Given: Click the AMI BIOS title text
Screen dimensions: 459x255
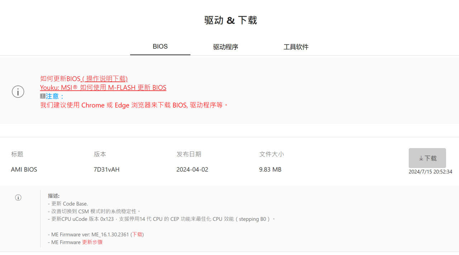Looking at the screenshot, I should (x=24, y=170).
